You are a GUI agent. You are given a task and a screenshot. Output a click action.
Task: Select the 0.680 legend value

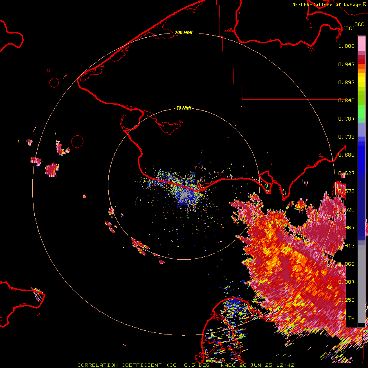coord(346,155)
